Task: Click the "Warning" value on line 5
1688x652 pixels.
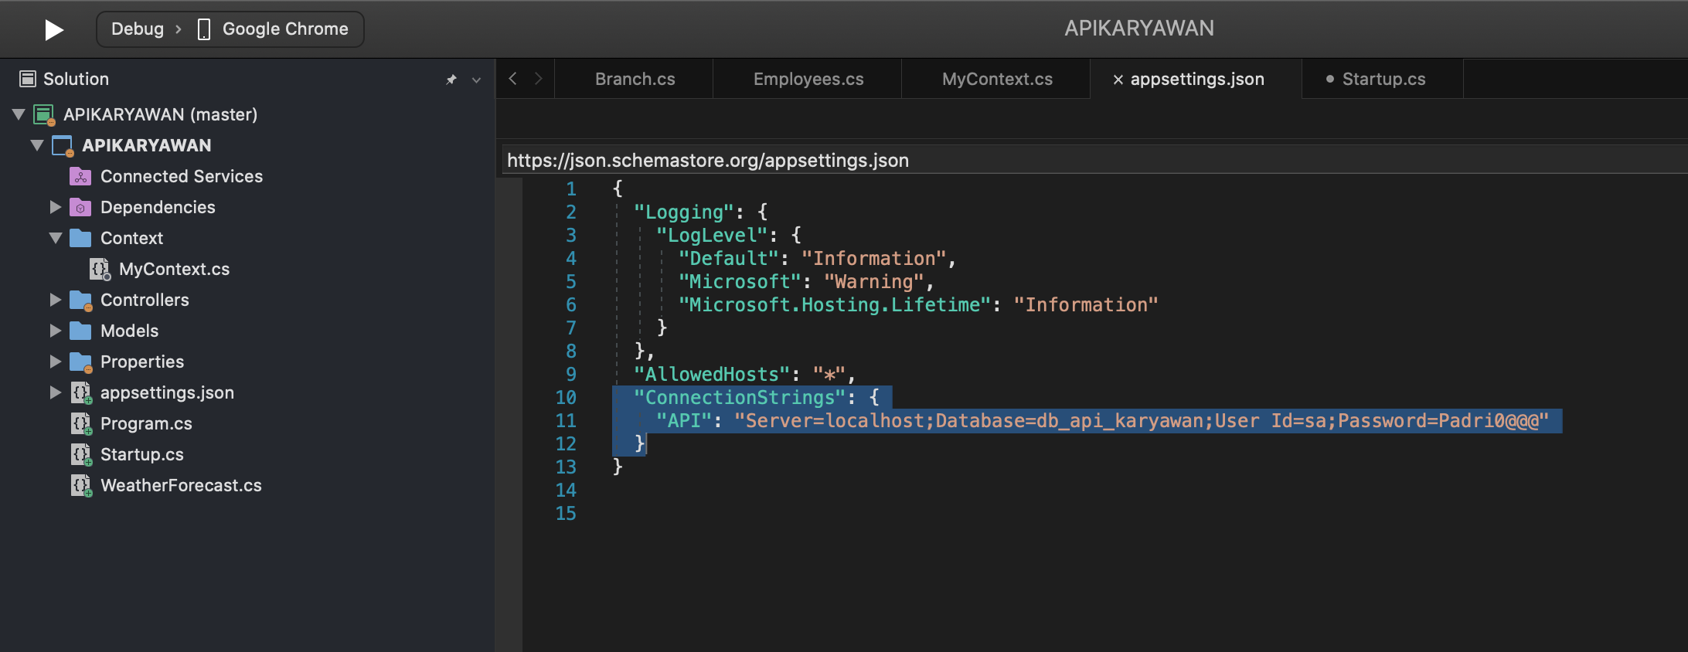Action: click(x=874, y=281)
